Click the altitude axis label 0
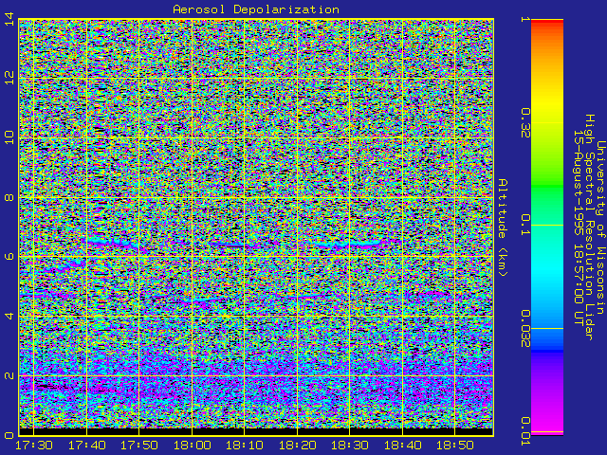Screen dimensions: 607x455 coord(9,436)
